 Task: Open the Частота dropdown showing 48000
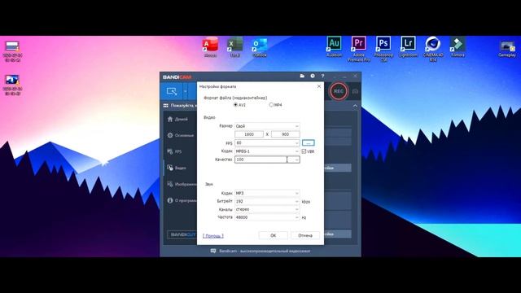tap(267, 217)
